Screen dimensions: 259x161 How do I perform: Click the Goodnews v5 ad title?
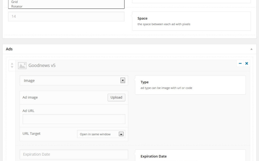point(42,65)
